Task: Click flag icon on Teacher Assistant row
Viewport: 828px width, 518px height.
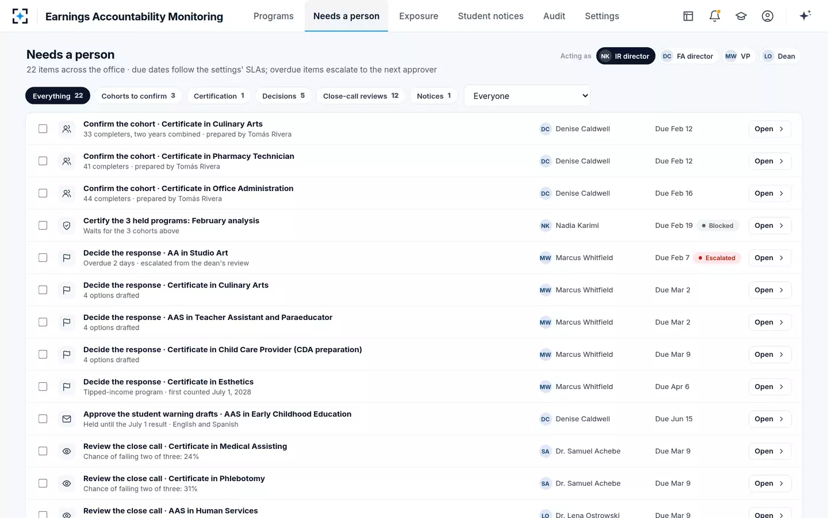Action: (67, 322)
